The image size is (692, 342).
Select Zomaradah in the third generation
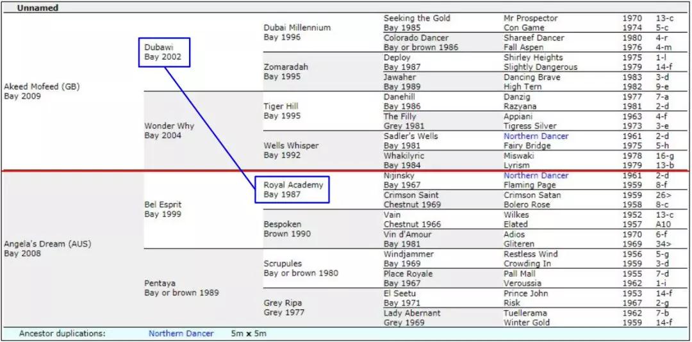point(286,67)
